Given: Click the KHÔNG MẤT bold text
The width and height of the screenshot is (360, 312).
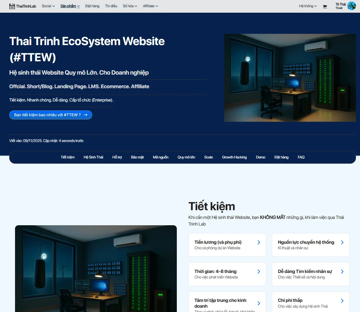Looking at the screenshot, I should [x=272, y=217].
